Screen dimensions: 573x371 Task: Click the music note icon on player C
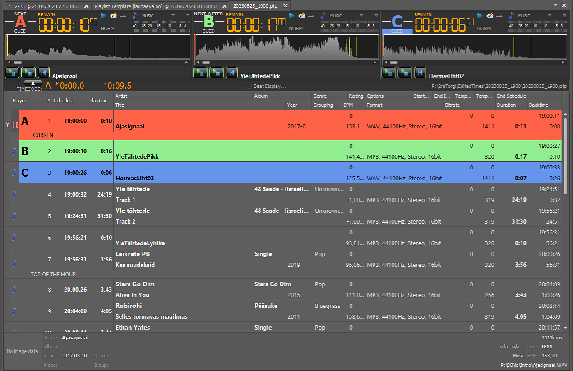pos(512,15)
